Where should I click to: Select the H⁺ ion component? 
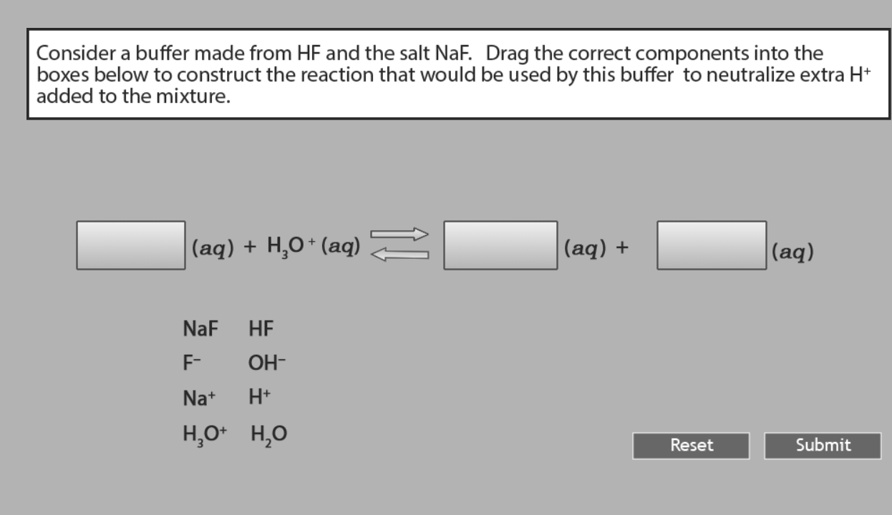coord(259,398)
